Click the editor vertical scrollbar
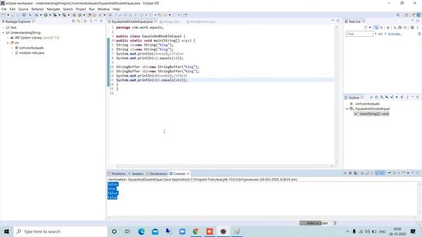 (336, 94)
